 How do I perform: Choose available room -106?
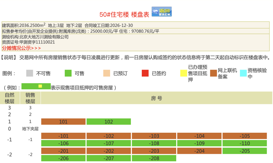tap(63, 143)
